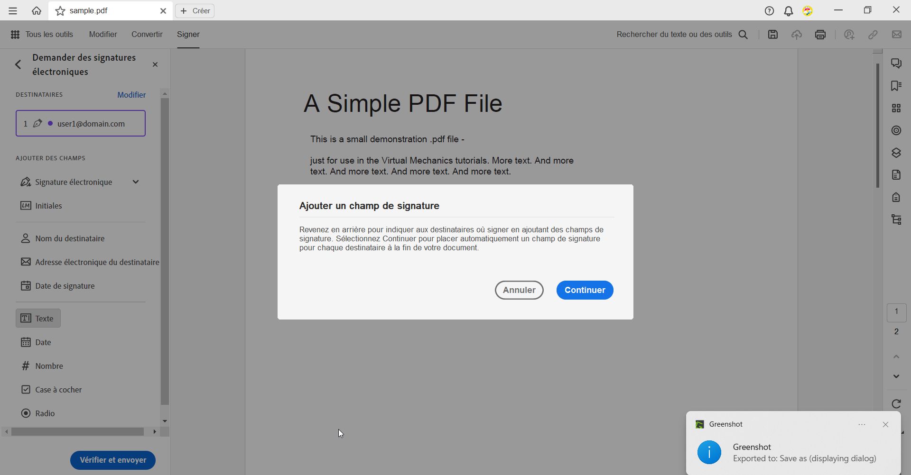Print the document
Screen dimensions: 911x475
click(x=820, y=34)
